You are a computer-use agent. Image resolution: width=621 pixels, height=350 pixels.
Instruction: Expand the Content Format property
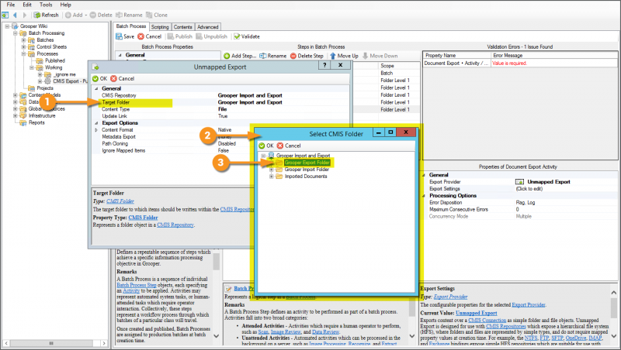point(95,129)
